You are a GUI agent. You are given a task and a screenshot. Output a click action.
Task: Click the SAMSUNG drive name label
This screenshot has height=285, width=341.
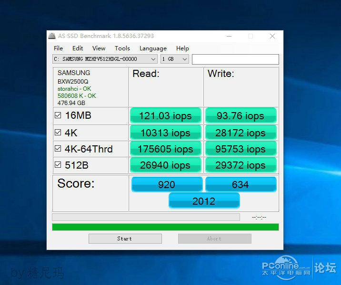click(74, 73)
